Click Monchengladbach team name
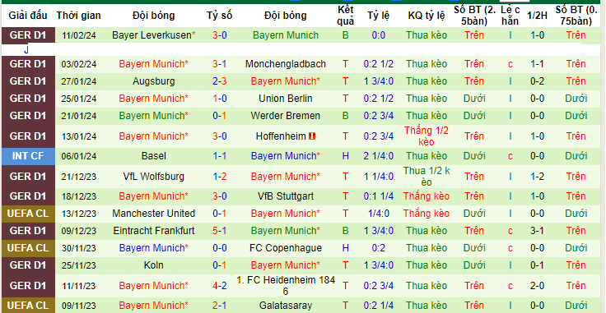606x313 pixels. point(286,64)
